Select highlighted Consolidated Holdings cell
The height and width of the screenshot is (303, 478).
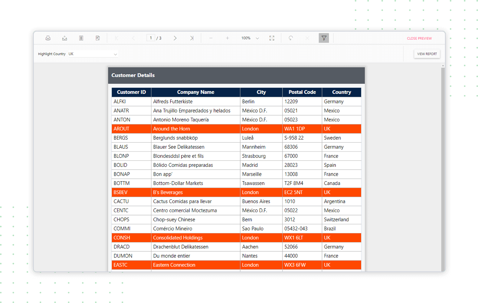[x=196, y=238]
